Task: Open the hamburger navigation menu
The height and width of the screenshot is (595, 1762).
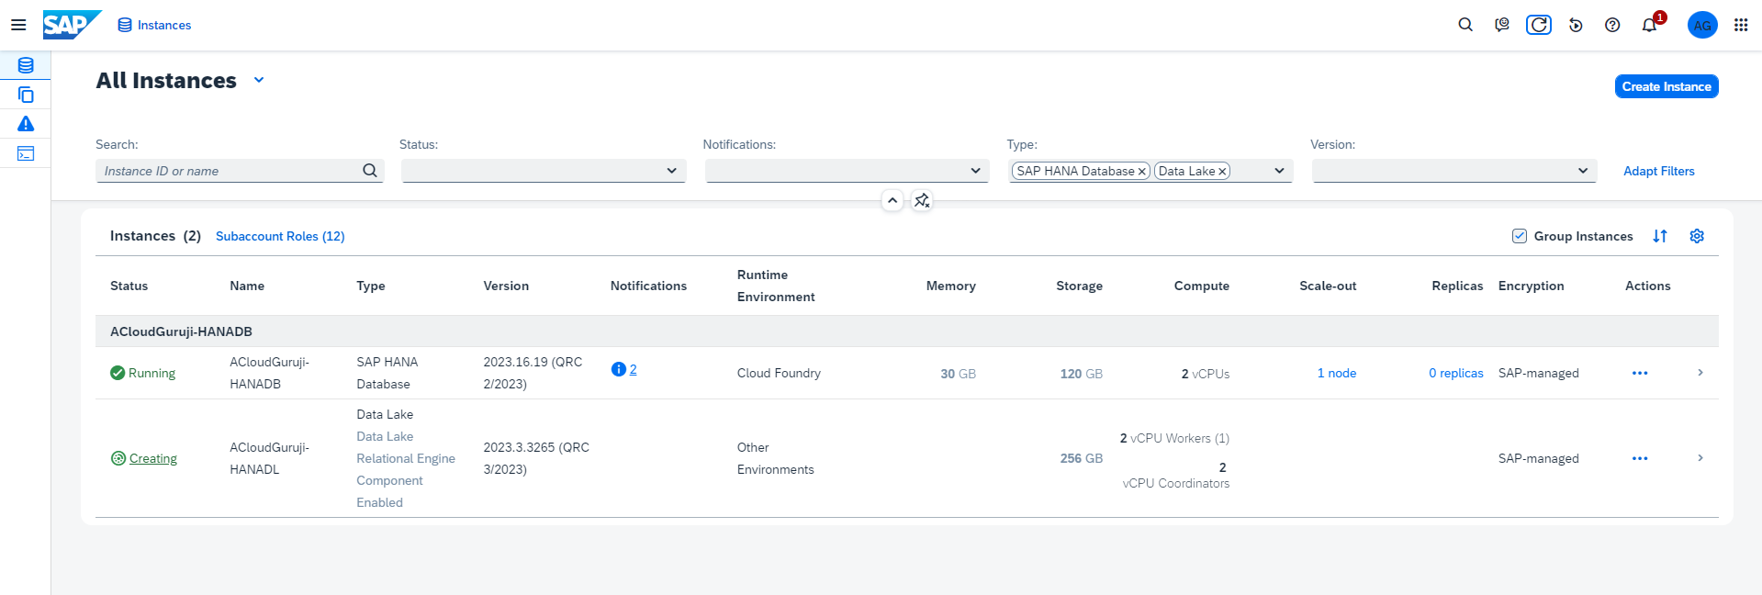Action: coord(18,25)
